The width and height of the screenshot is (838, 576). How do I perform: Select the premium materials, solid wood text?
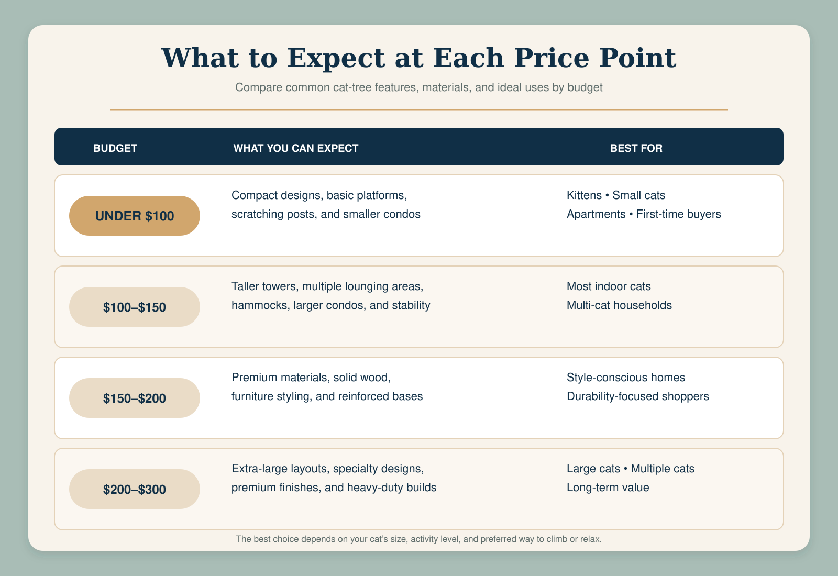tap(327, 387)
